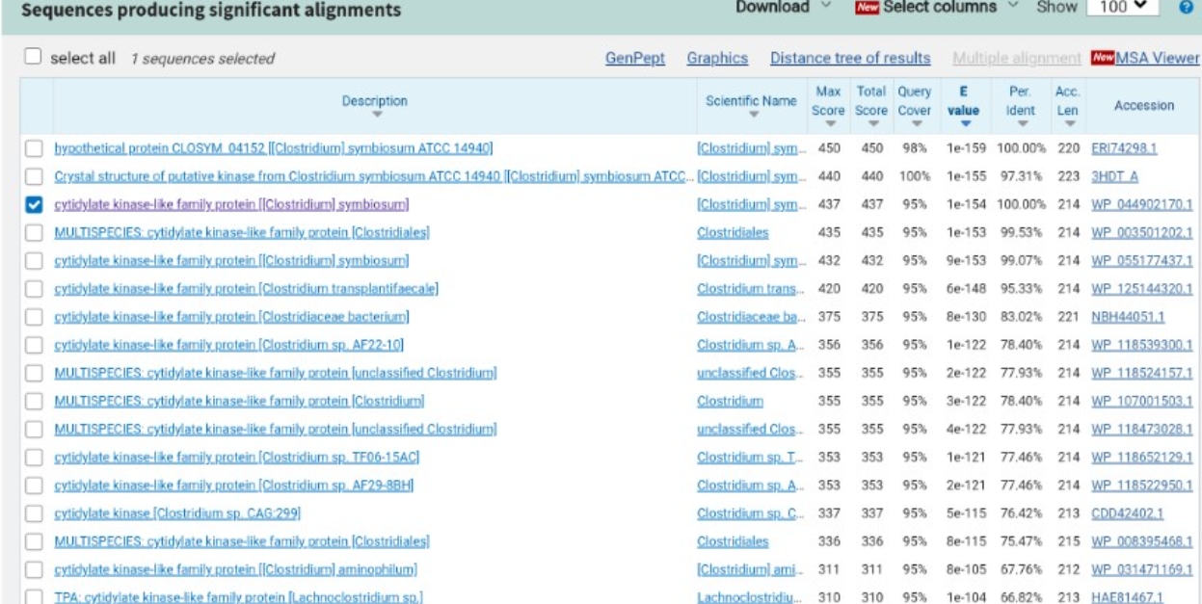Screen dimensions: 1202x604
Task: Click the blue help question mark icon
Action: pos(1189,9)
